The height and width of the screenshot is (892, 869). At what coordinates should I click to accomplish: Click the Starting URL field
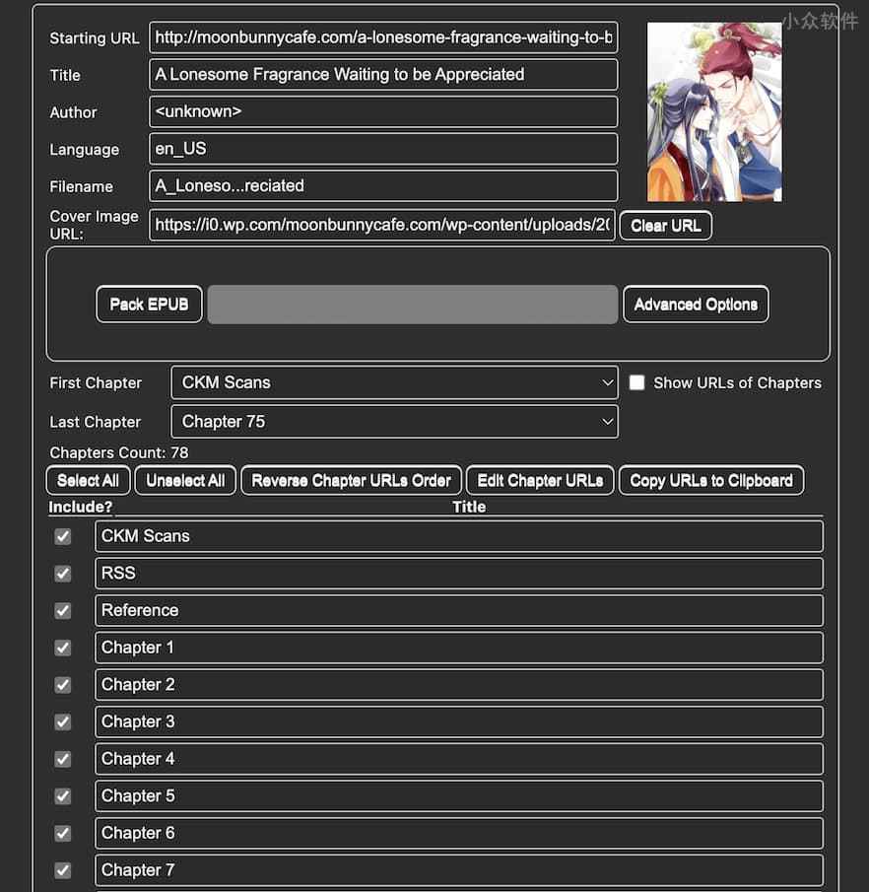384,38
